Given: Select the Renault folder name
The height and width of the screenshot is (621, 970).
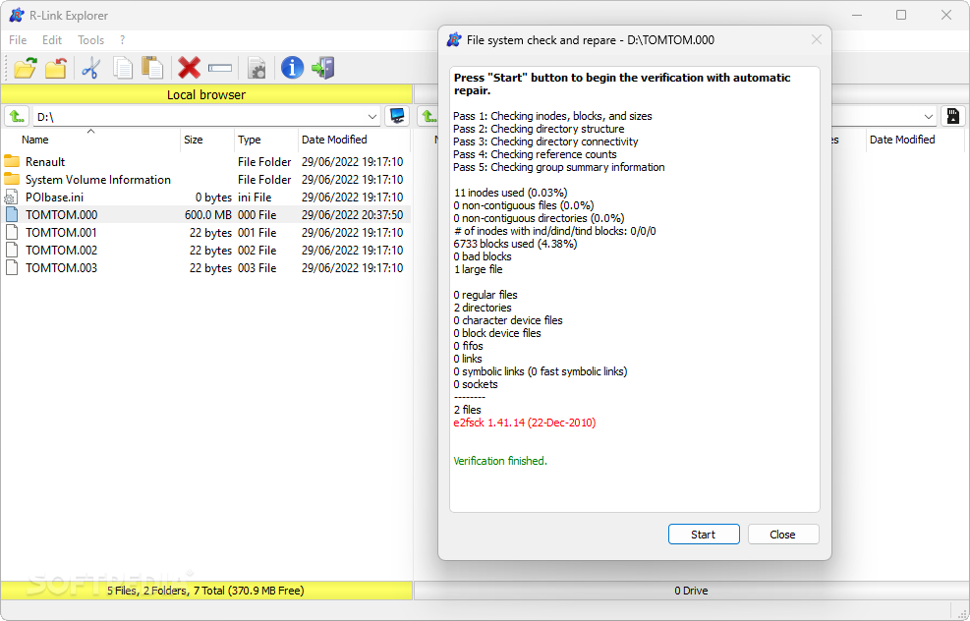Looking at the screenshot, I should (45, 162).
